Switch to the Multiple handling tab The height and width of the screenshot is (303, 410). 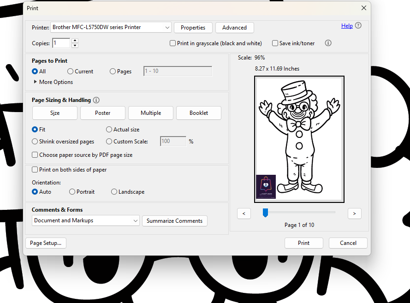tap(151, 113)
